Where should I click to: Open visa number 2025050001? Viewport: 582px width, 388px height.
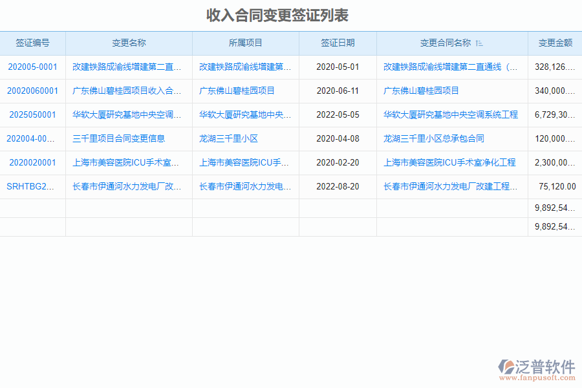(x=32, y=114)
